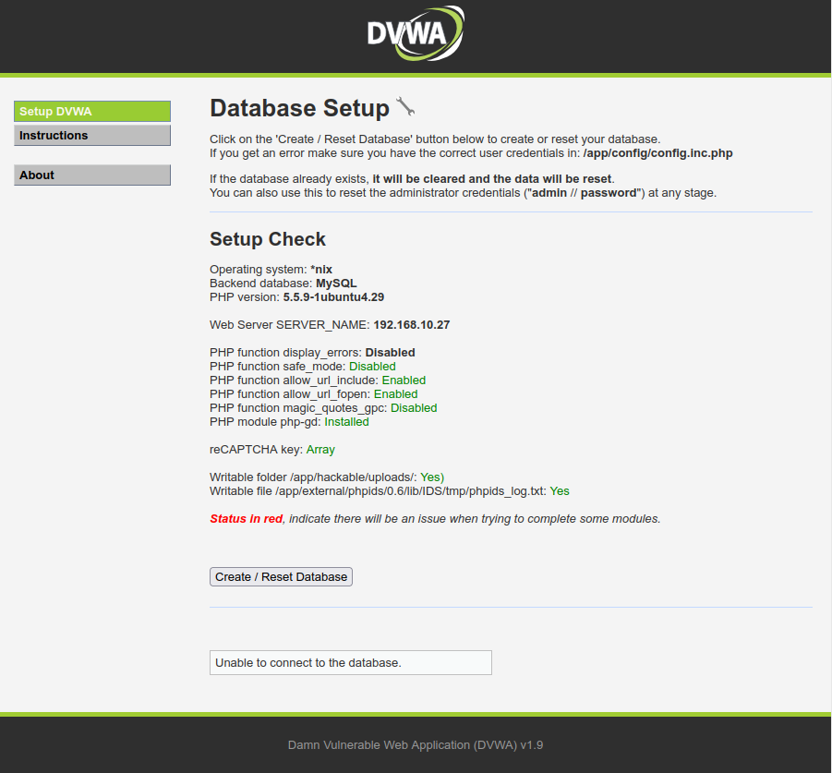Select the Database Setup heading
832x773 pixels.
tap(300, 108)
